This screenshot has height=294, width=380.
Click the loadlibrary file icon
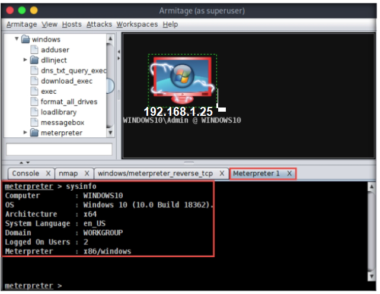(34, 112)
